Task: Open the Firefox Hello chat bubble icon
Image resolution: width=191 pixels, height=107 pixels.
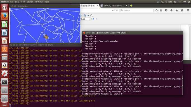Action: (182, 10)
